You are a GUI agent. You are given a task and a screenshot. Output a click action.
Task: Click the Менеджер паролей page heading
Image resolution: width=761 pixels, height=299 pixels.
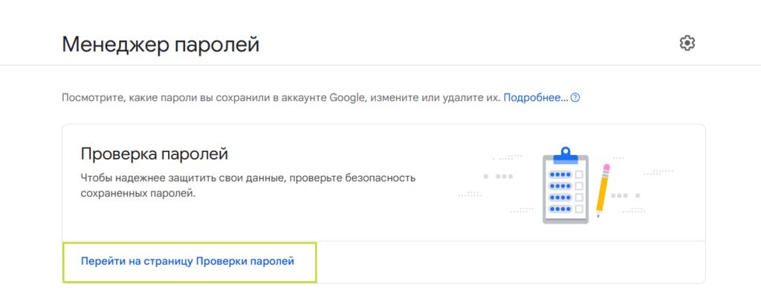click(161, 45)
